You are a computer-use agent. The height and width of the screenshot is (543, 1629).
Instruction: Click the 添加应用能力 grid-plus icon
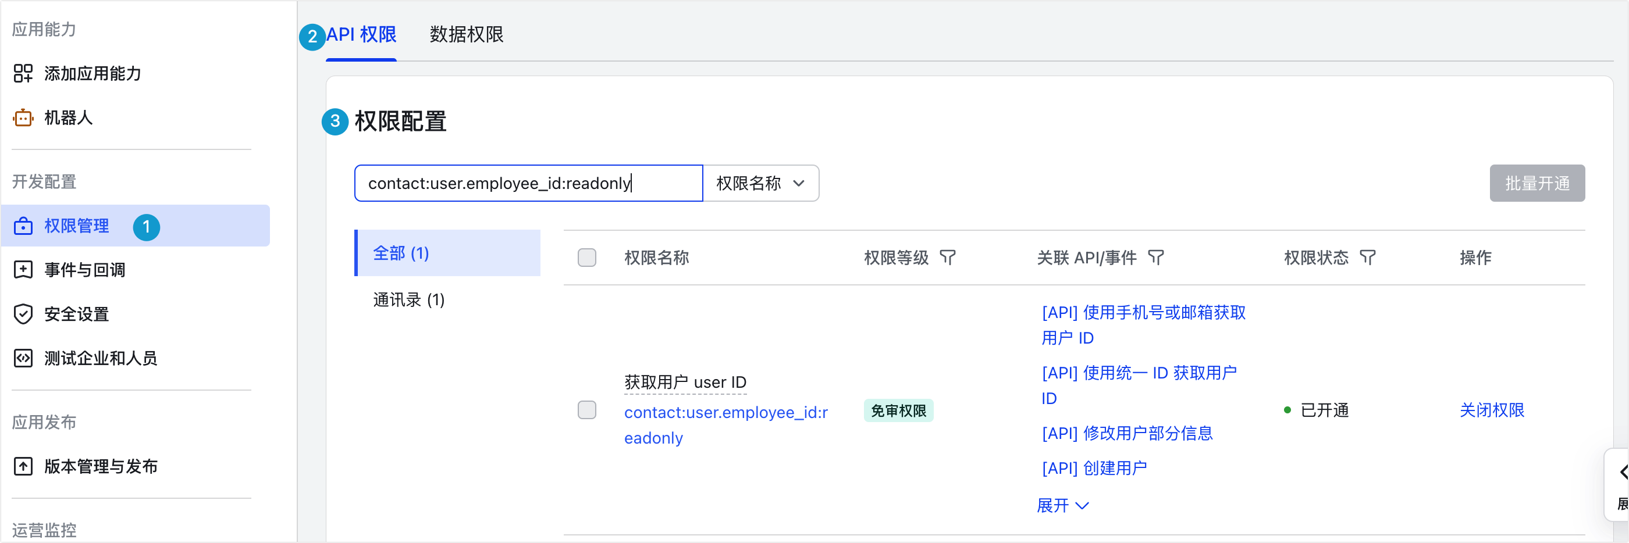23,73
